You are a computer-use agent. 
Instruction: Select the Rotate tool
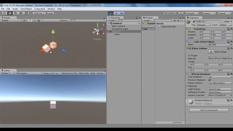click(15, 13)
